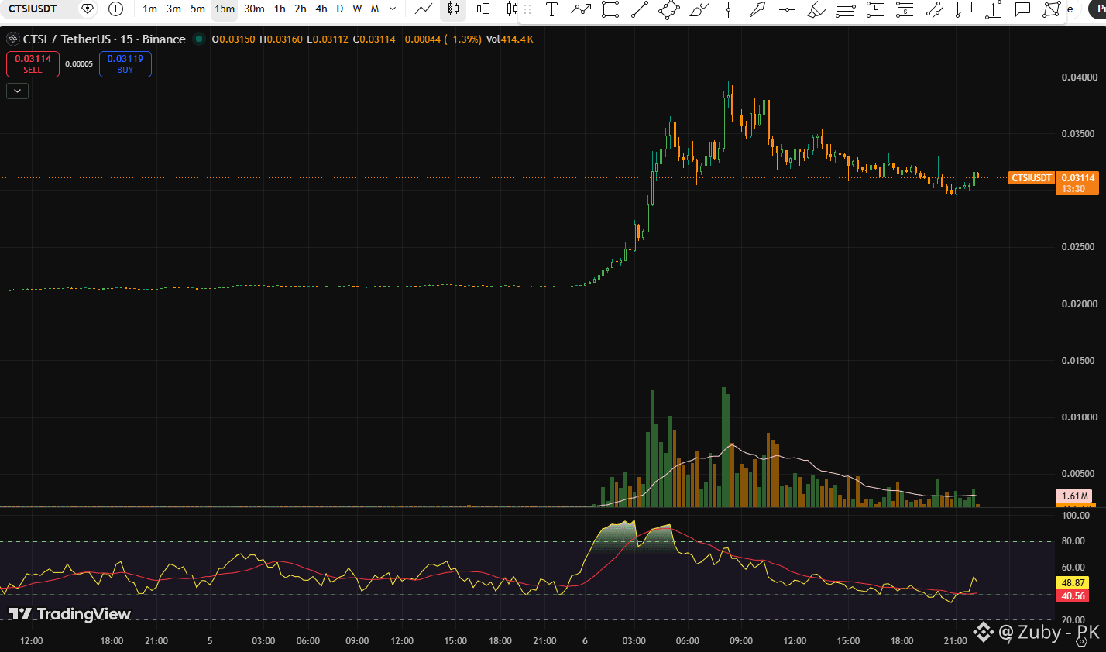This screenshot has width=1106, height=652.
Task: Click the -0.00044 (-1.39%) change value
Action: pos(441,39)
